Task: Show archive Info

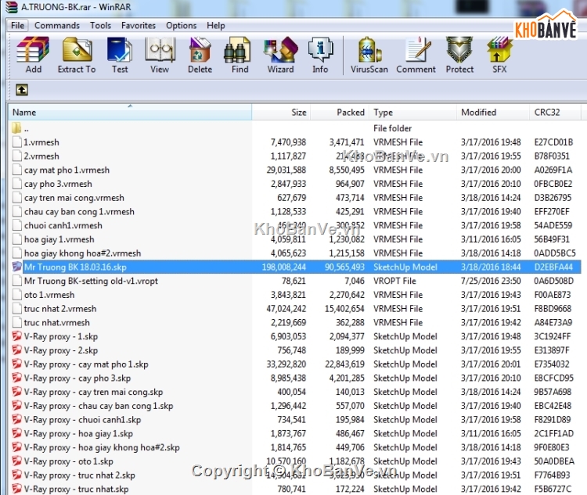Action: [x=320, y=55]
